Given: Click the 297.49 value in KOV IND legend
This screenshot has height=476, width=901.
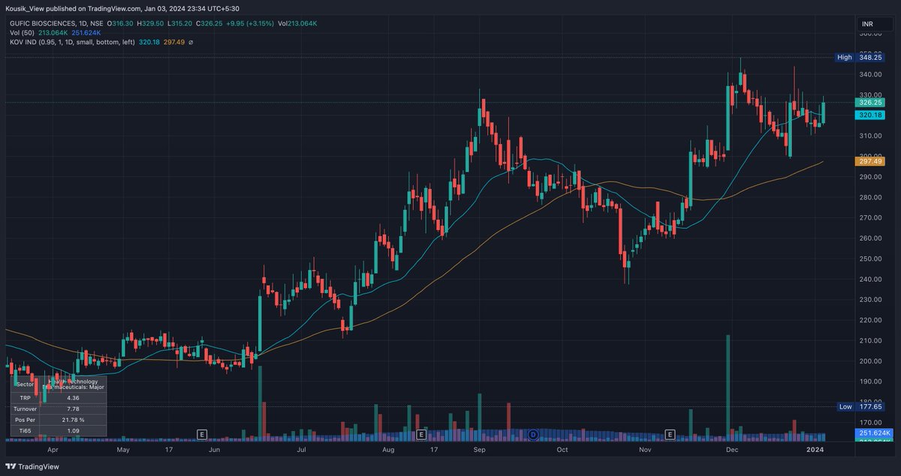Looking at the screenshot, I should pyautogui.click(x=173, y=42).
